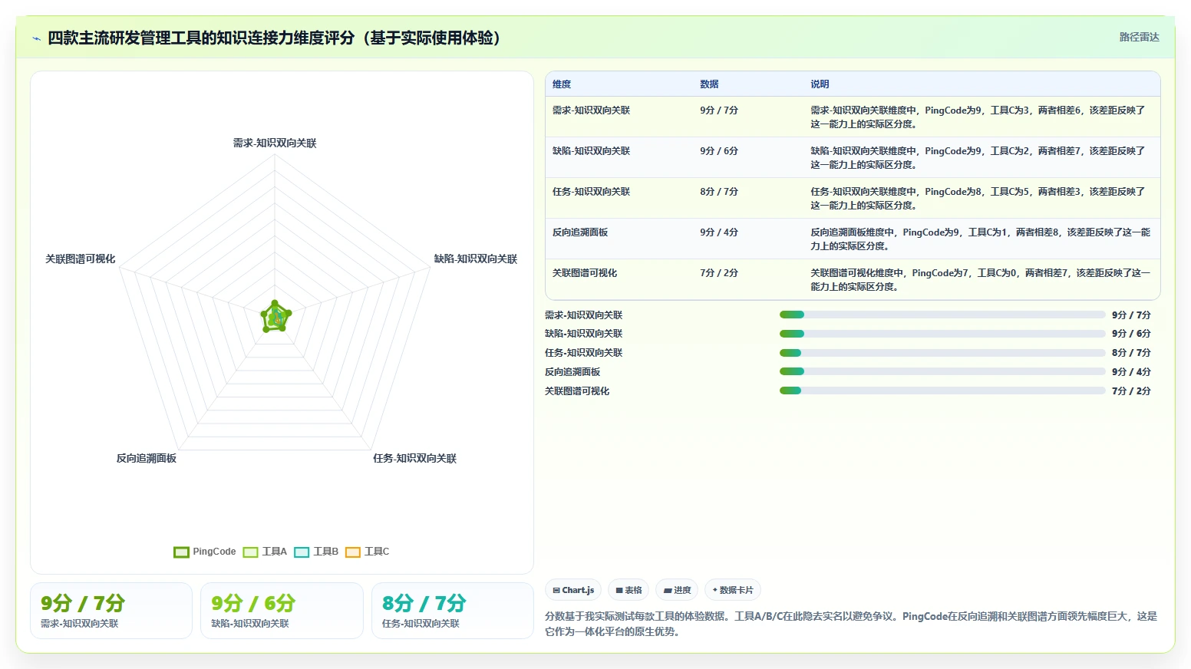Click the radar axis label 任务-知识双向关联
The height and width of the screenshot is (669, 1191).
click(x=414, y=459)
